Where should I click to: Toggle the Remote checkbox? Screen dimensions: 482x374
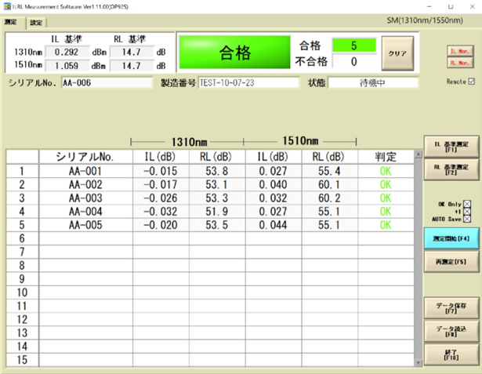click(470, 81)
